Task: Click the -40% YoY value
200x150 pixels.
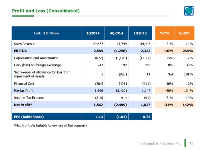Action: tap(169, 91)
